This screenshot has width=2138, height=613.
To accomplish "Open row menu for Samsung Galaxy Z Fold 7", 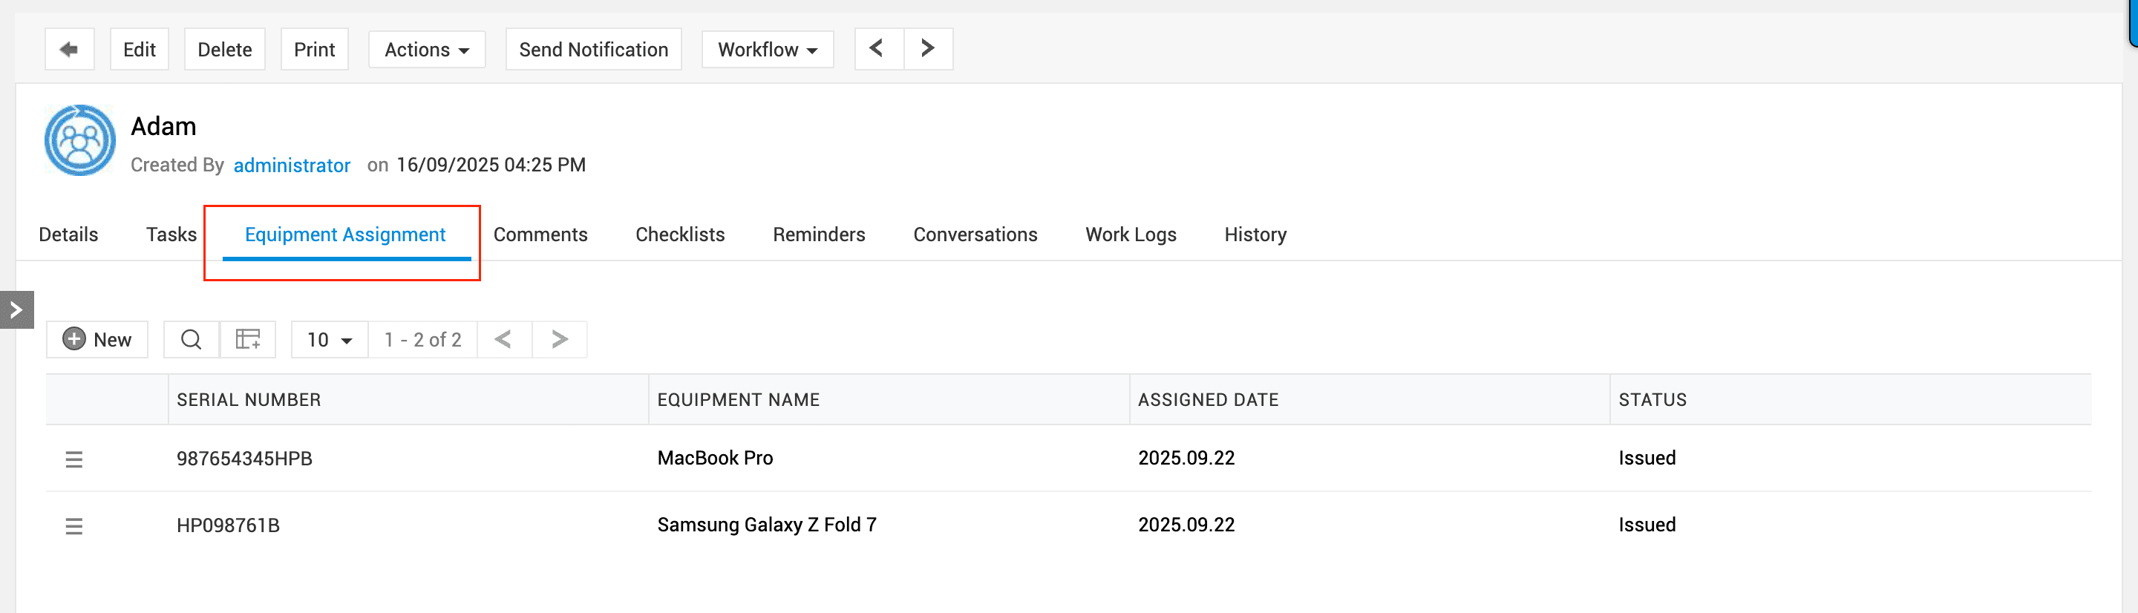I will pyautogui.click(x=74, y=525).
